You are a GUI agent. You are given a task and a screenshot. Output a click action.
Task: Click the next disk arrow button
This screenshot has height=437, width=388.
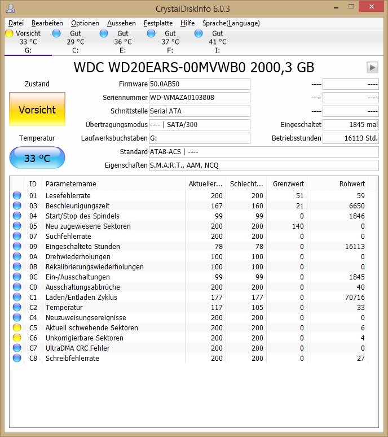pos(372,67)
